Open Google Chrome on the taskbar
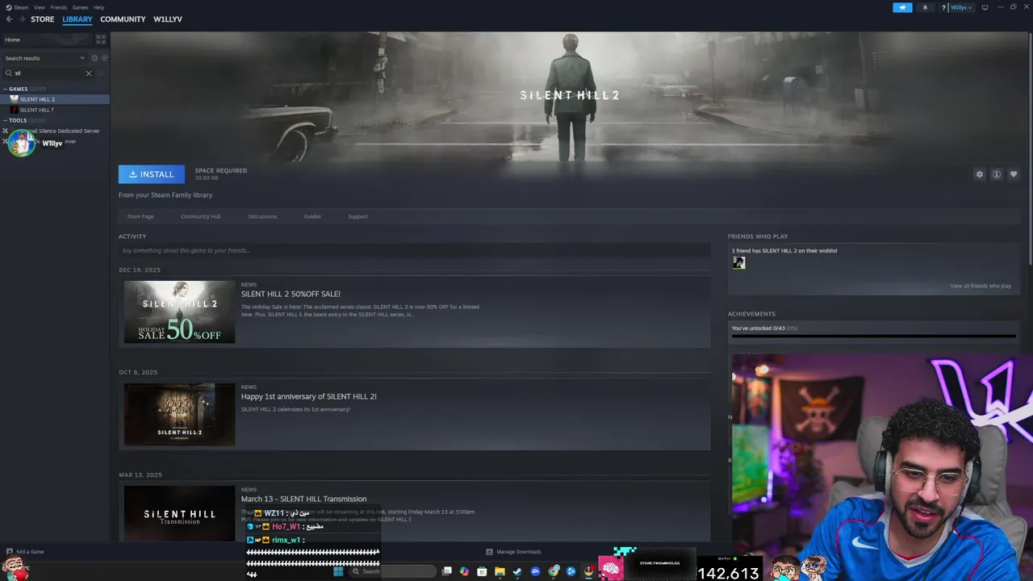 point(554,571)
